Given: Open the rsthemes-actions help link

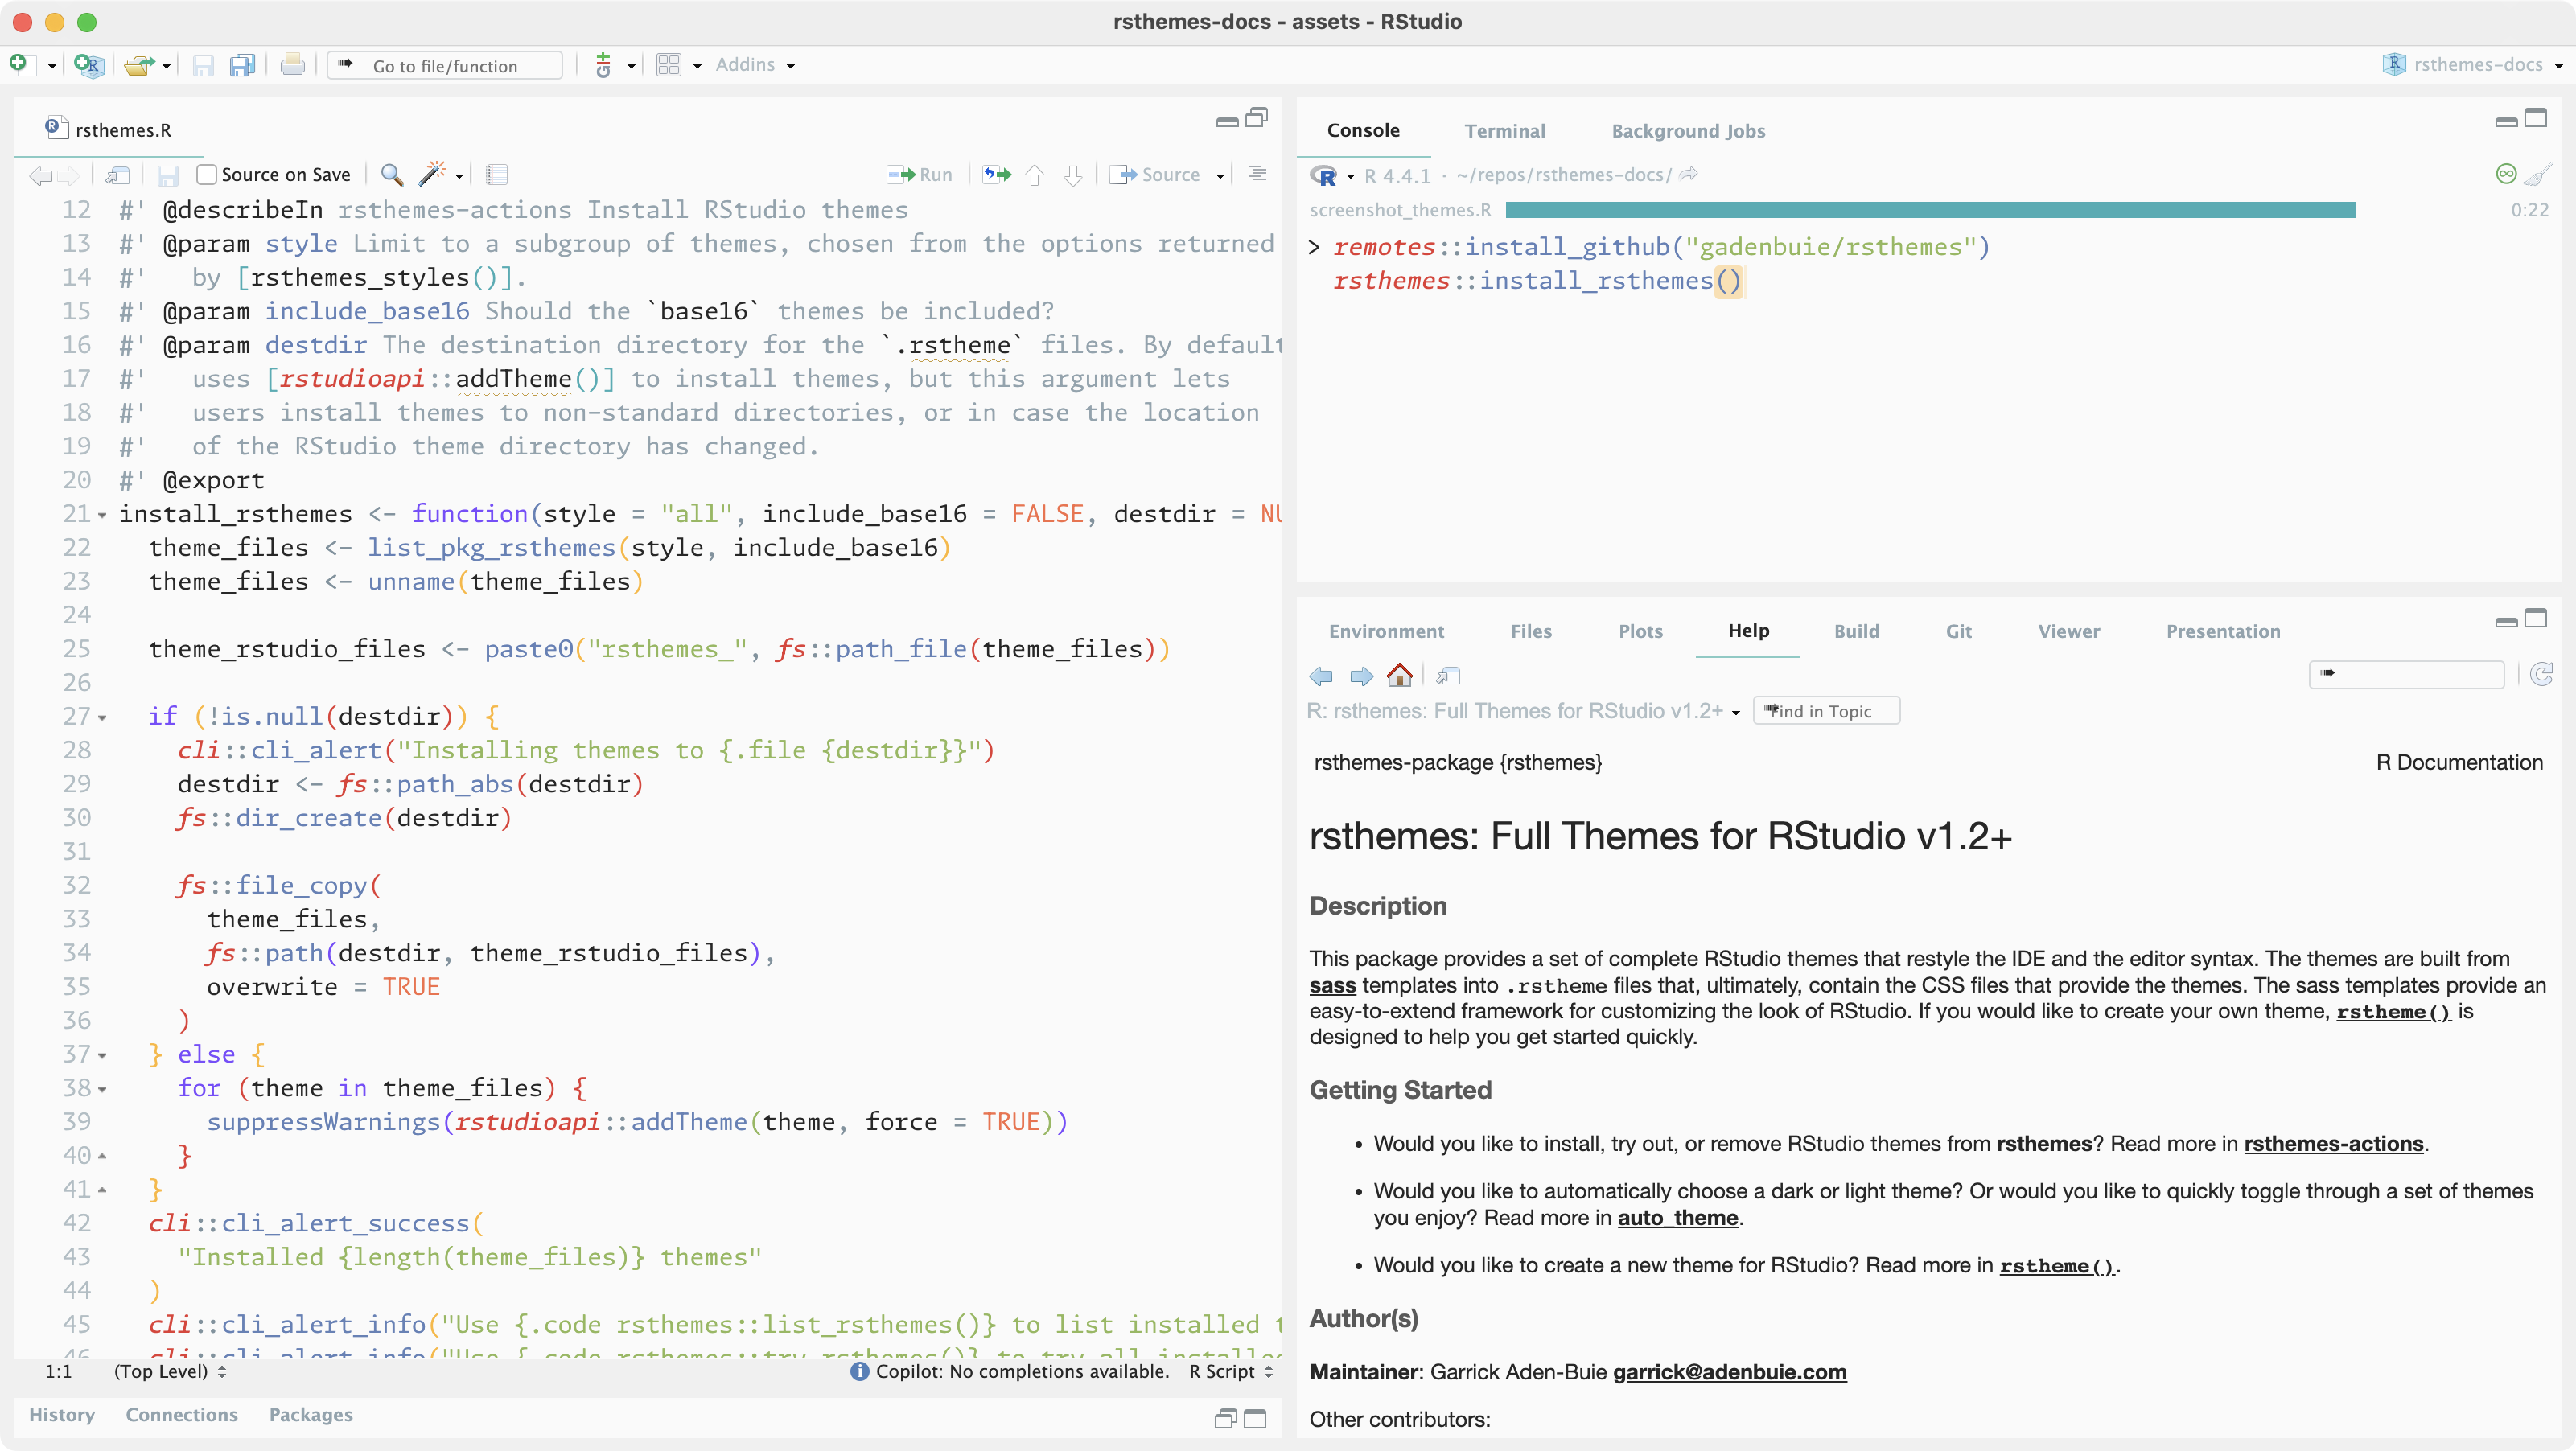Looking at the screenshot, I should pos(2333,1144).
